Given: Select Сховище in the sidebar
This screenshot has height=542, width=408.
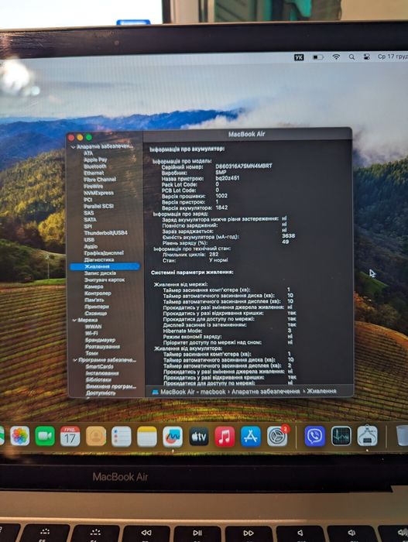Looking at the screenshot, I should click(96, 313).
